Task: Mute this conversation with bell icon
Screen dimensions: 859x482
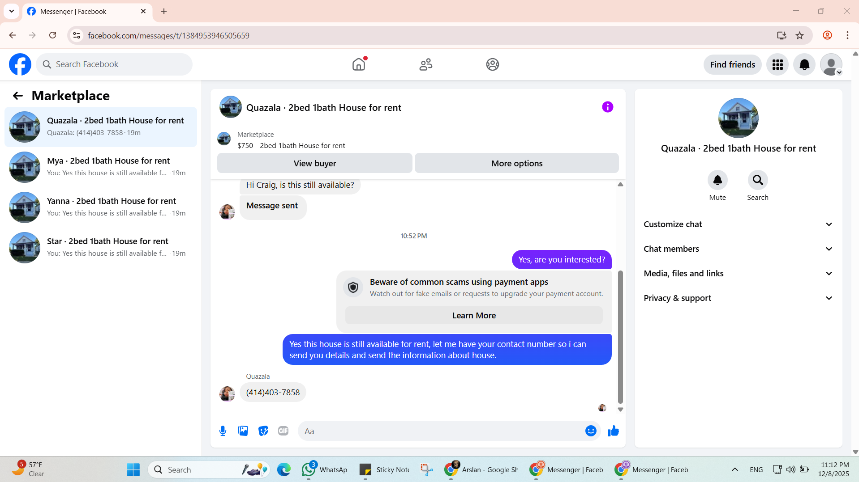Action: click(x=717, y=180)
